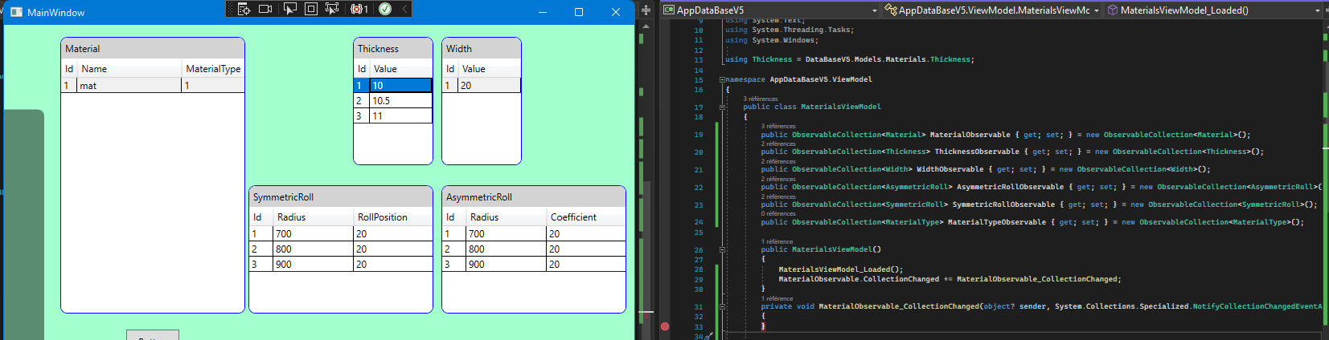This screenshot has height=340, width=1329.
Task: Toggle Track Focused Element icon
Action: click(332, 9)
